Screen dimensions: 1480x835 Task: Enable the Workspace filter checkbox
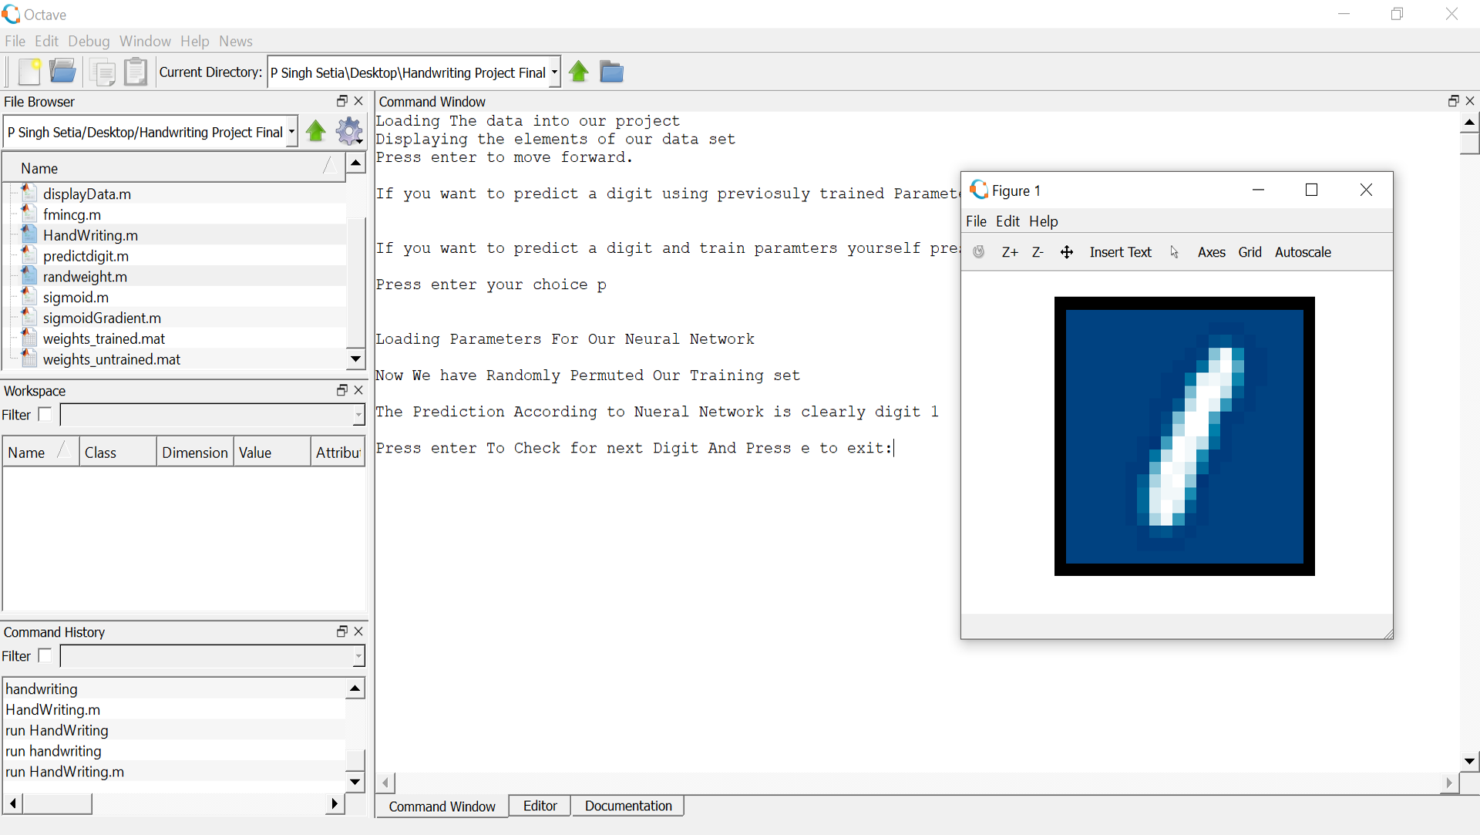[45, 414]
